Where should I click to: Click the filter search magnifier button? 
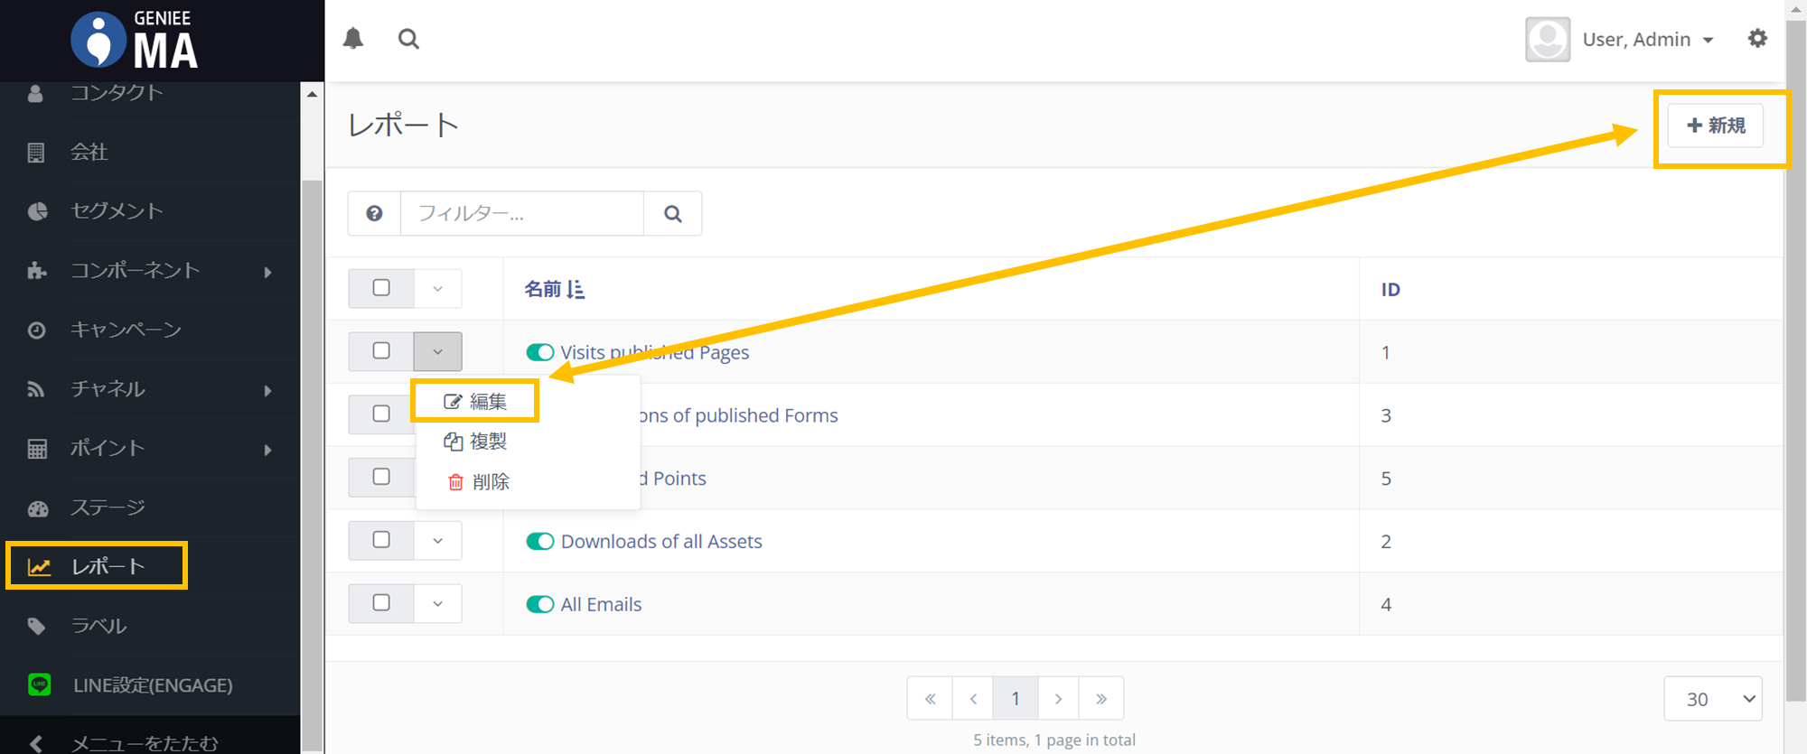point(672,213)
